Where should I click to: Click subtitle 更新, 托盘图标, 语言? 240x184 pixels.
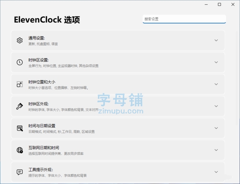click(43, 44)
